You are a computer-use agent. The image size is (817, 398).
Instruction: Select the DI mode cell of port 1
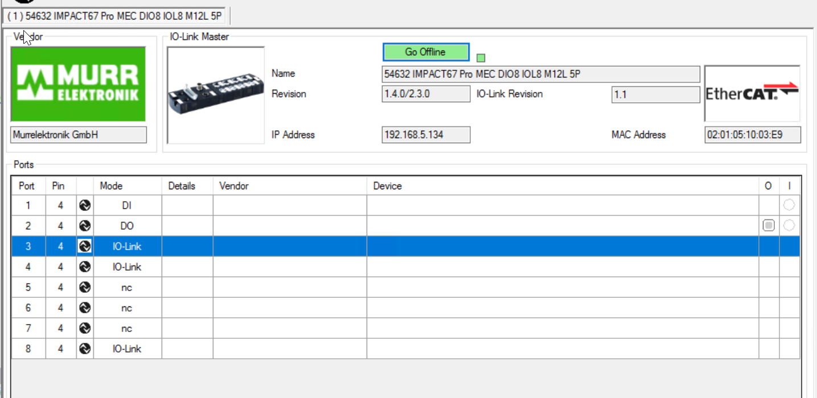point(128,205)
